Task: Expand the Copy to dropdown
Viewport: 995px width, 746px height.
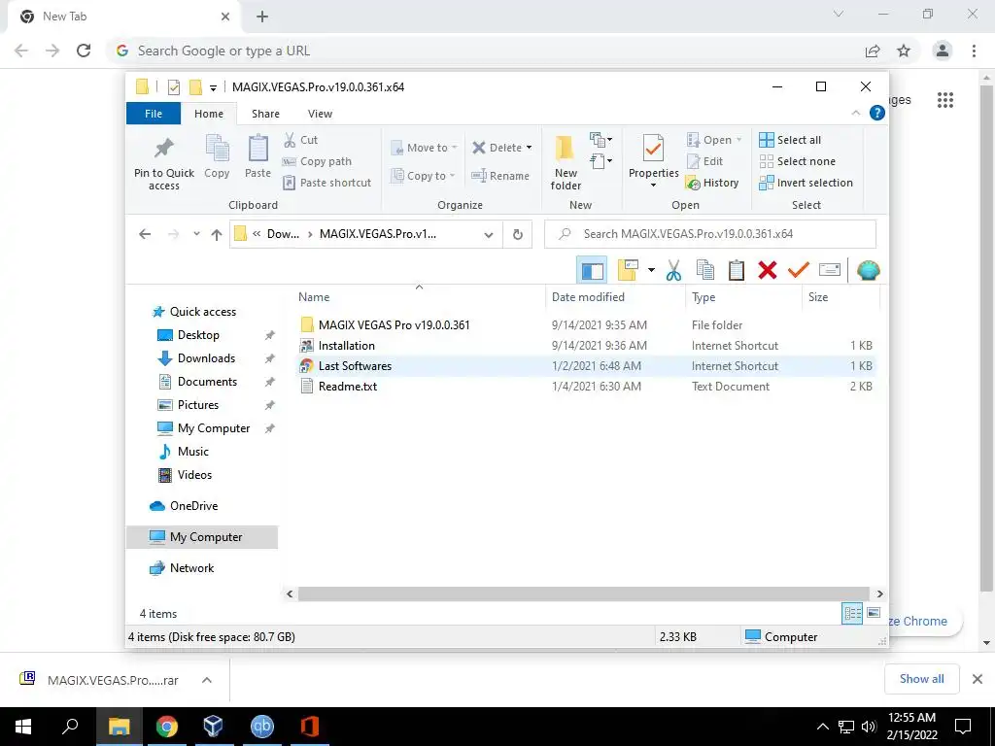Action: tap(453, 176)
